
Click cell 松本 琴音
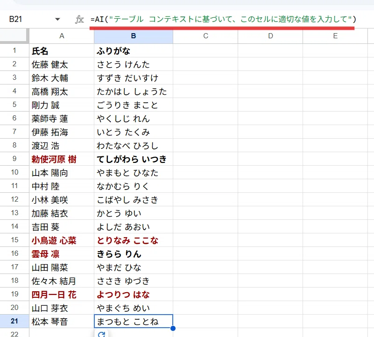tap(62, 321)
